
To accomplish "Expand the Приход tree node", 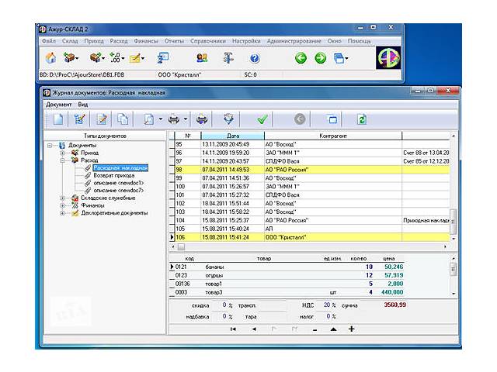I will tap(62, 153).
